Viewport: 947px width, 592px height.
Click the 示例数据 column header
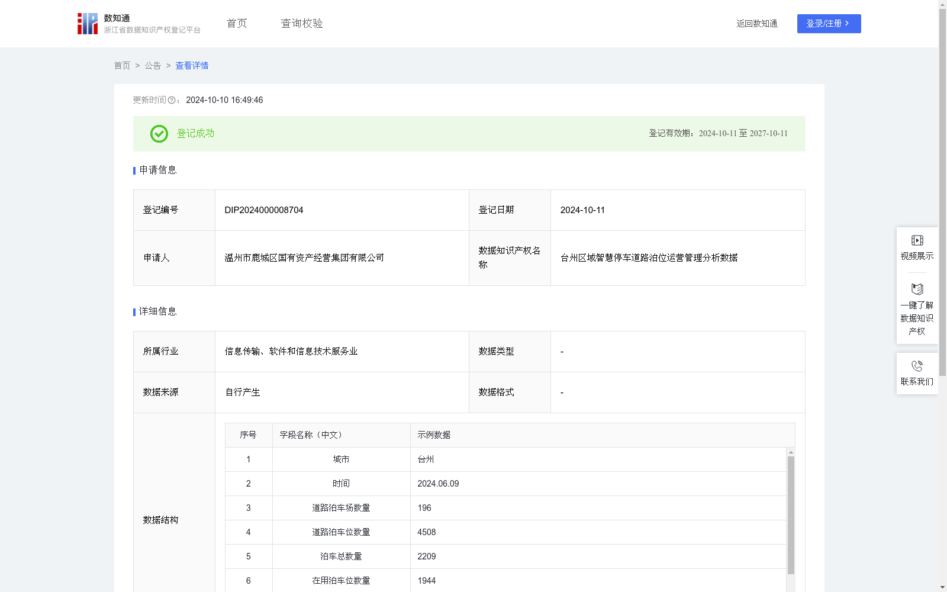pyautogui.click(x=603, y=435)
